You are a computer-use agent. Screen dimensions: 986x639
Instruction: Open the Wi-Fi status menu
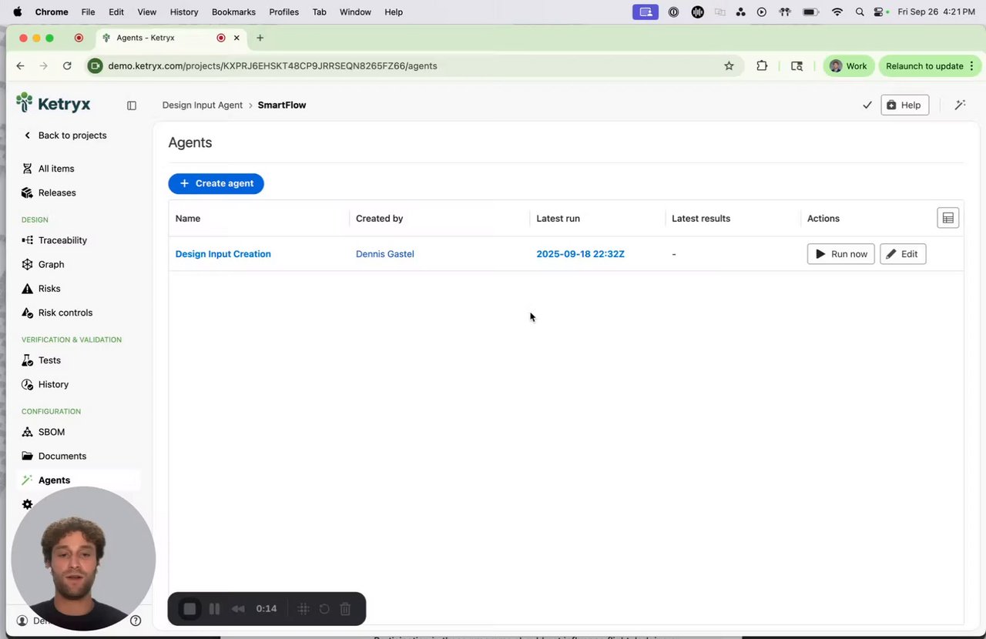837,12
